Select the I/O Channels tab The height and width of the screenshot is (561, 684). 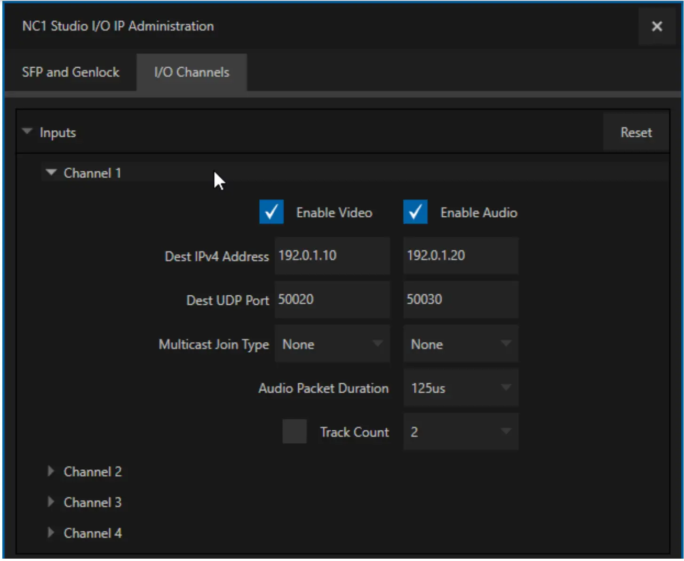[191, 72]
